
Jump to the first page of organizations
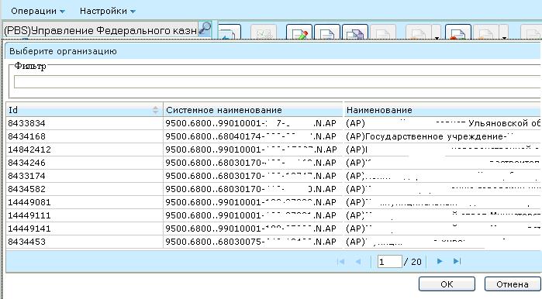pos(340,262)
